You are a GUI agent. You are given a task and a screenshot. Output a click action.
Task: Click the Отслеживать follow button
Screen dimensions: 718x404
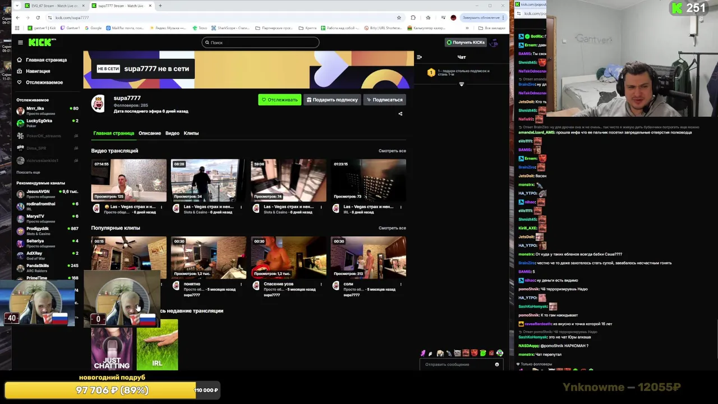tap(279, 100)
